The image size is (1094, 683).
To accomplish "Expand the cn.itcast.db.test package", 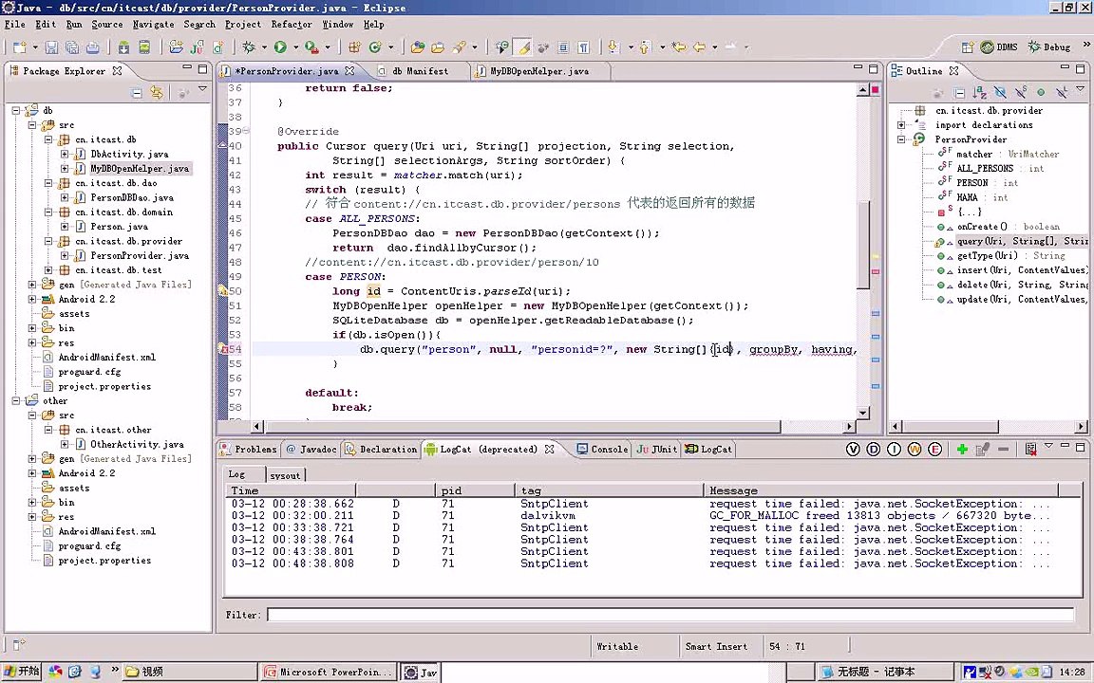I will coord(48,270).
